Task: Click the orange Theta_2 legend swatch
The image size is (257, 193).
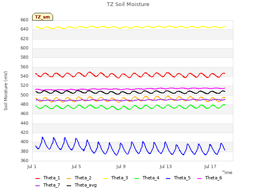Action: tap(69, 178)
